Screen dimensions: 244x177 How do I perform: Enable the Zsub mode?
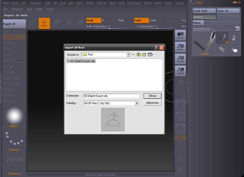coord(153,20)
